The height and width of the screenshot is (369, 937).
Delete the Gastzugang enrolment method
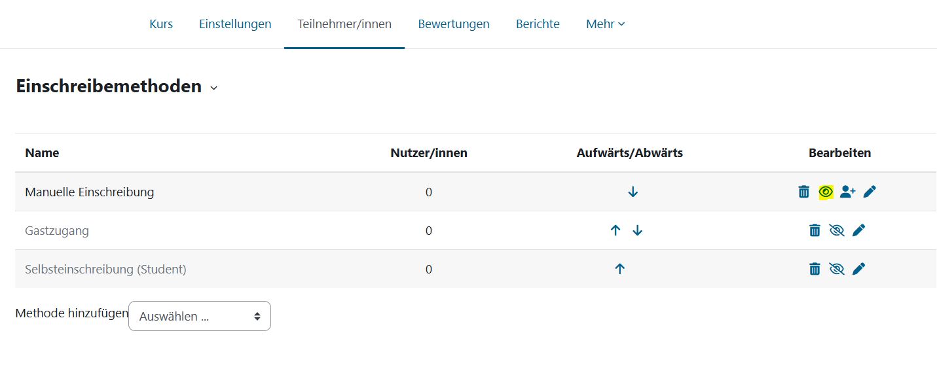[815, 230]
